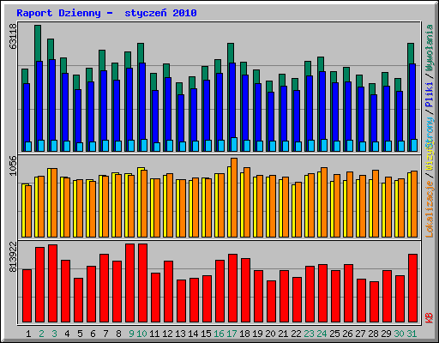Screen dimensions: 439x343
Task: Click the 813922 axis value
Action: 13,256
